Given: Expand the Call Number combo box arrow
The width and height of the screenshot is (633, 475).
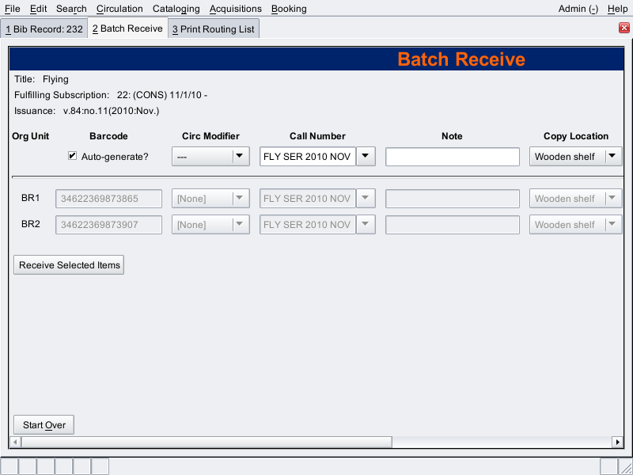Looking at the screenshot, I should coord(365,157).
